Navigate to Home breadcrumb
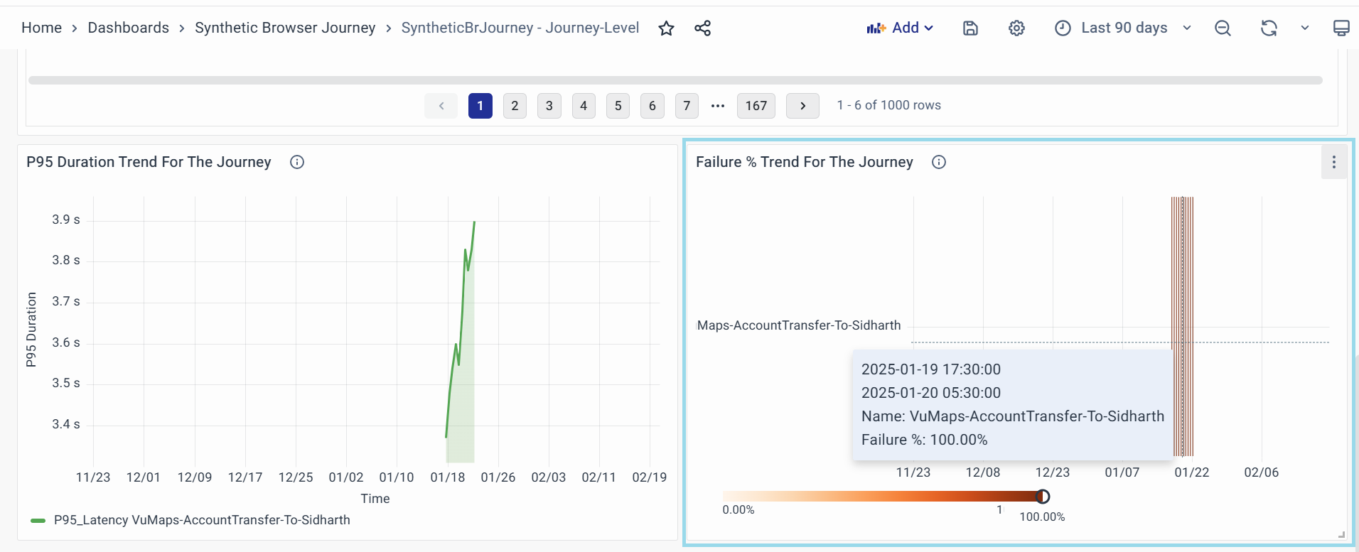 click(41, 28)
